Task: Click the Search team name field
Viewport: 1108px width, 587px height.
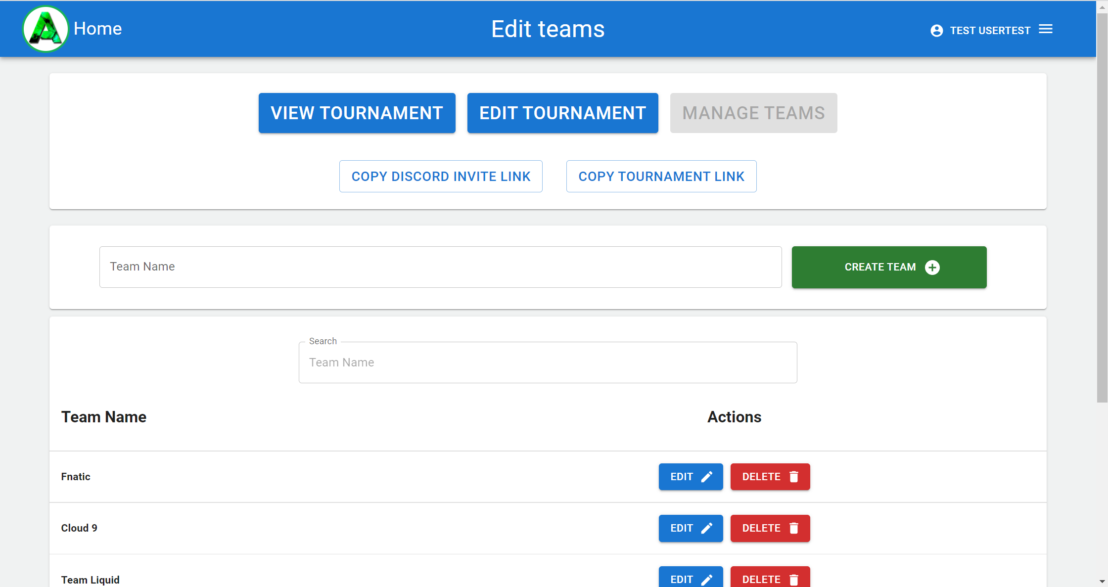Action: tap(548, 362)
